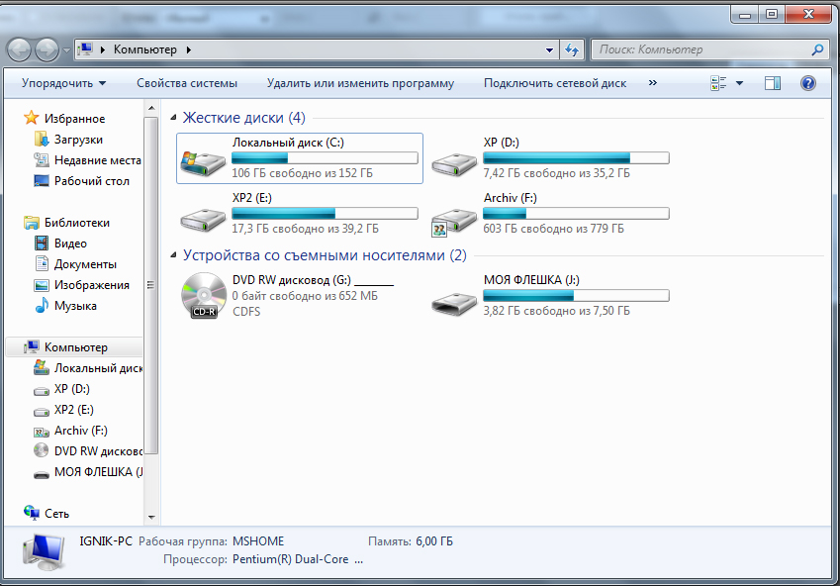
Task: Click the change view icon
Action: point(718,83)
